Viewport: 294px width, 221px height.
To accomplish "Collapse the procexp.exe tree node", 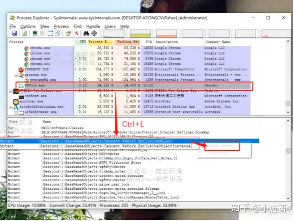I will coord(16,76).
